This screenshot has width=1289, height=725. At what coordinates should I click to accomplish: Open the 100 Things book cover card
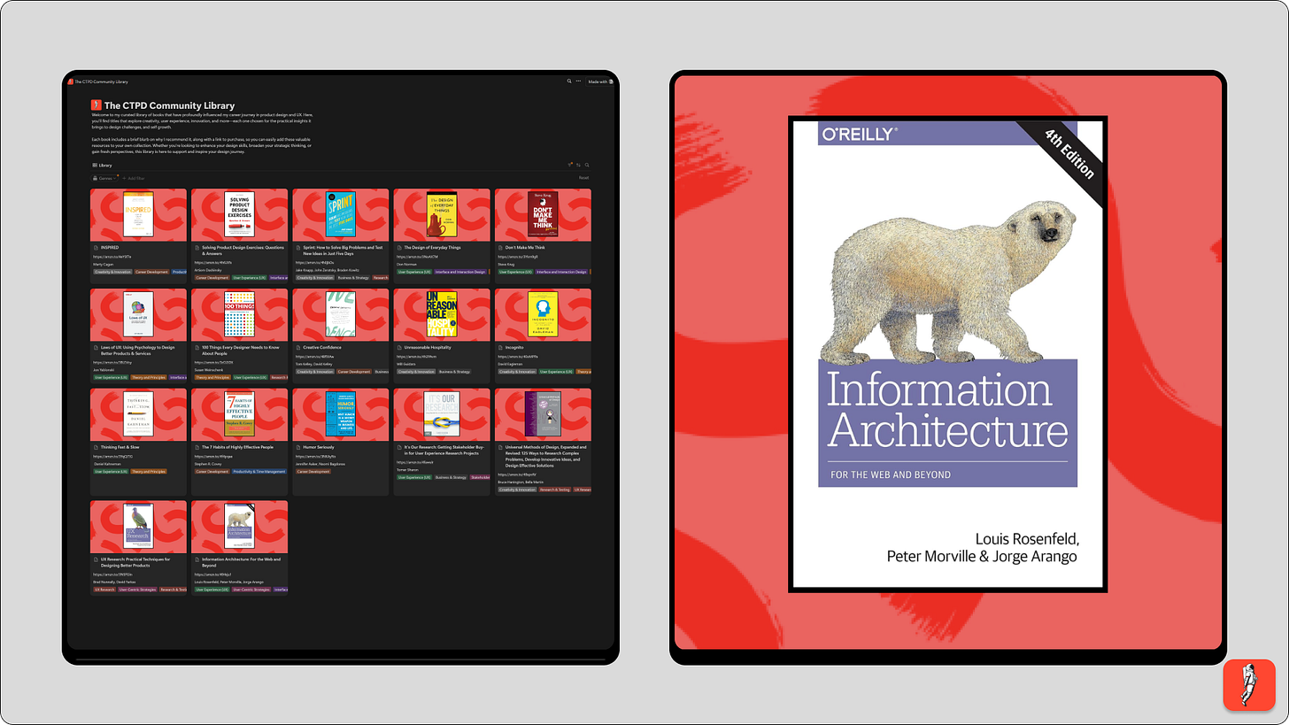[239, 314]
